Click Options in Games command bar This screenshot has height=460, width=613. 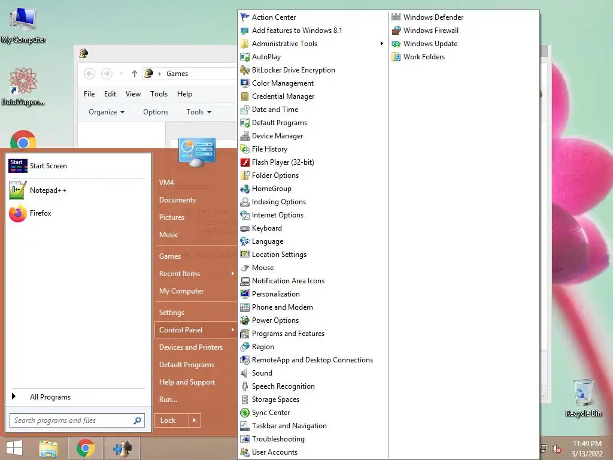tap(156, 112)
